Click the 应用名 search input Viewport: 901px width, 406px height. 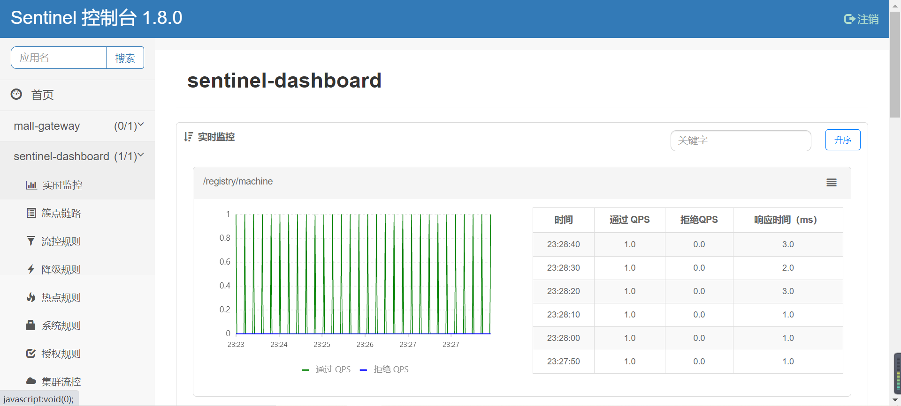59,58
